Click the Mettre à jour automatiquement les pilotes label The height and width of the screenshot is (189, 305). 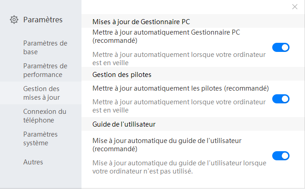180,88
